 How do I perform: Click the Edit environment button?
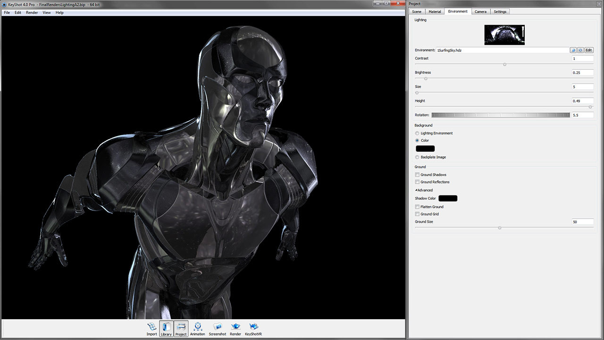[588, 50]
